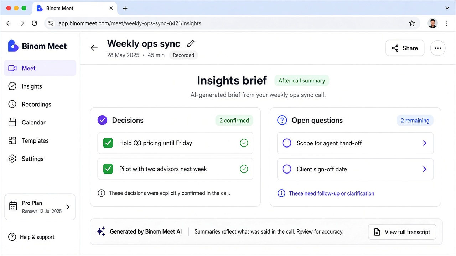Click the sparkle AI icon in footer banner
Screen dimensions: 456x256
pyautogui.click(x=101, y=231)
